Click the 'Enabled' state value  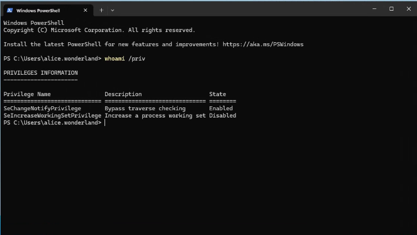pos(220,108)
